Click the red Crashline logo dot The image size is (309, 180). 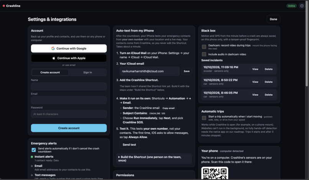pyautogui.click(x=4, y=6)
